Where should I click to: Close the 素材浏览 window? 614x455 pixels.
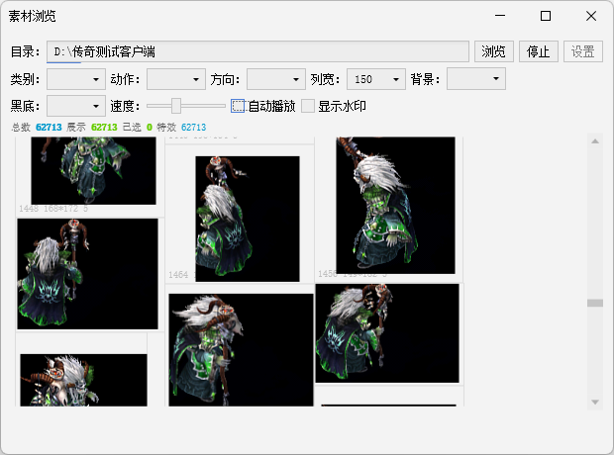(591, 16)
